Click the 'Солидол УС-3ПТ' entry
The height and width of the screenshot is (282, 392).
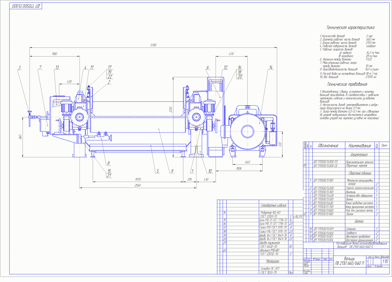tap(270, 269)
